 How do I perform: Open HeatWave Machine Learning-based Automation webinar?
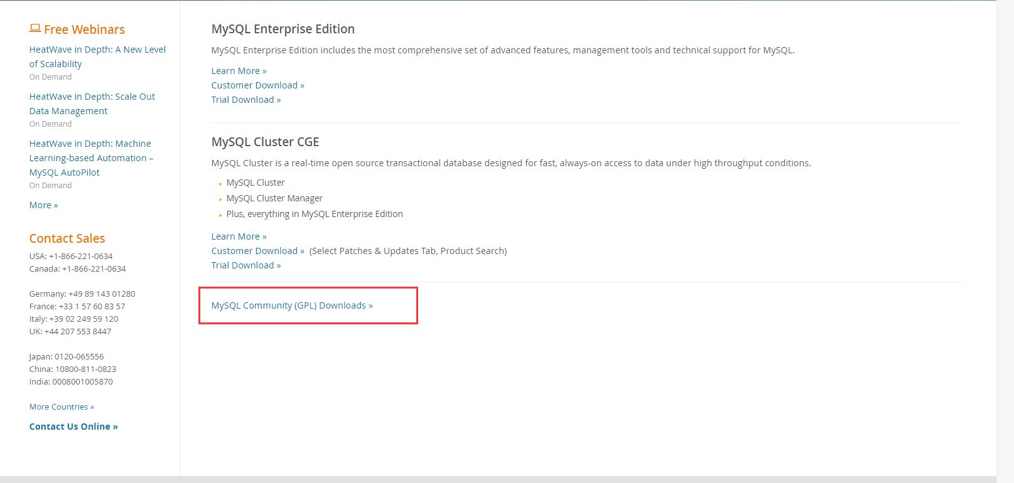(91, 158)
